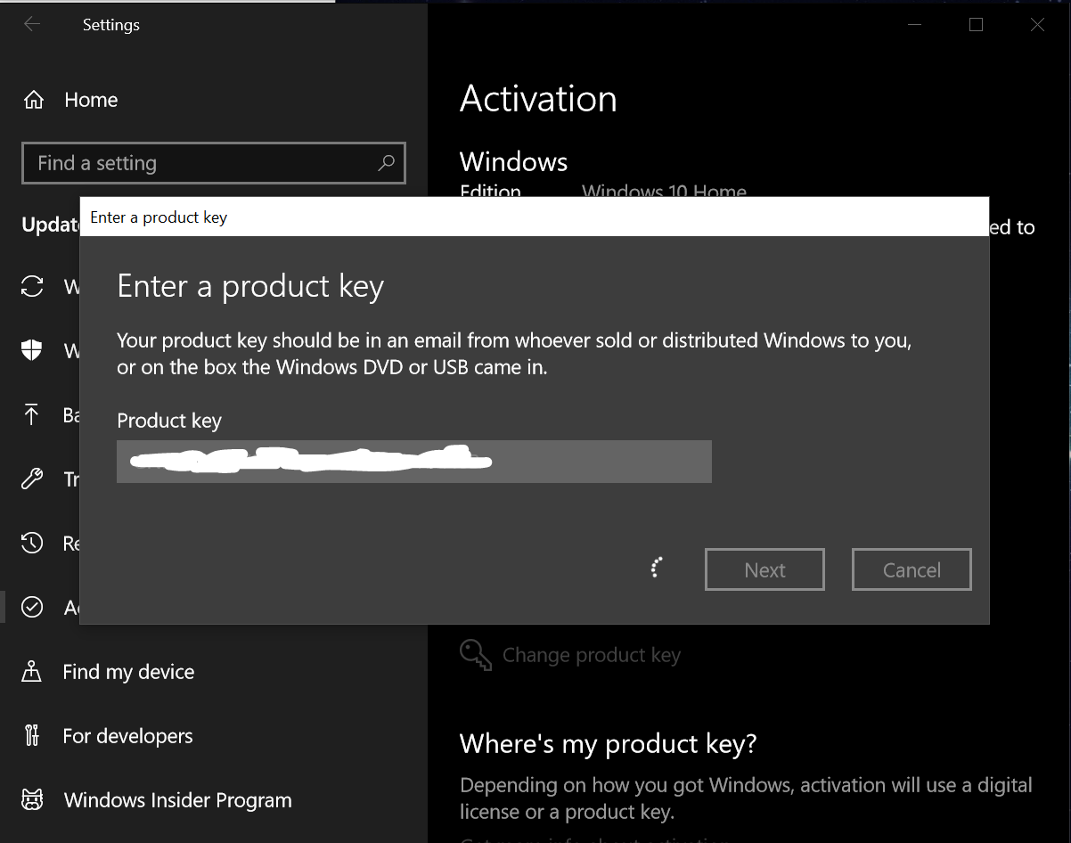Click the Change product key link

point(592,656)
